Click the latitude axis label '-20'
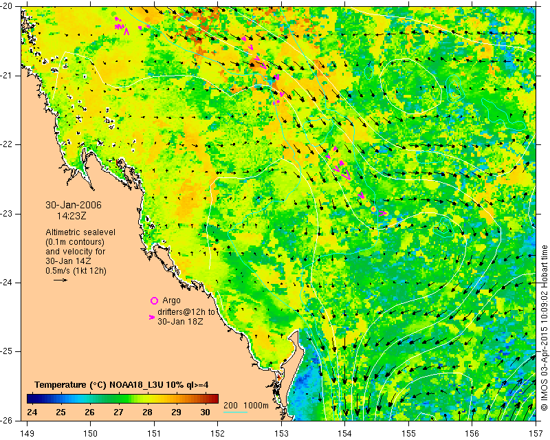This screenshot has width=550, height=440. pyautogui.click(x=7, y=7)
